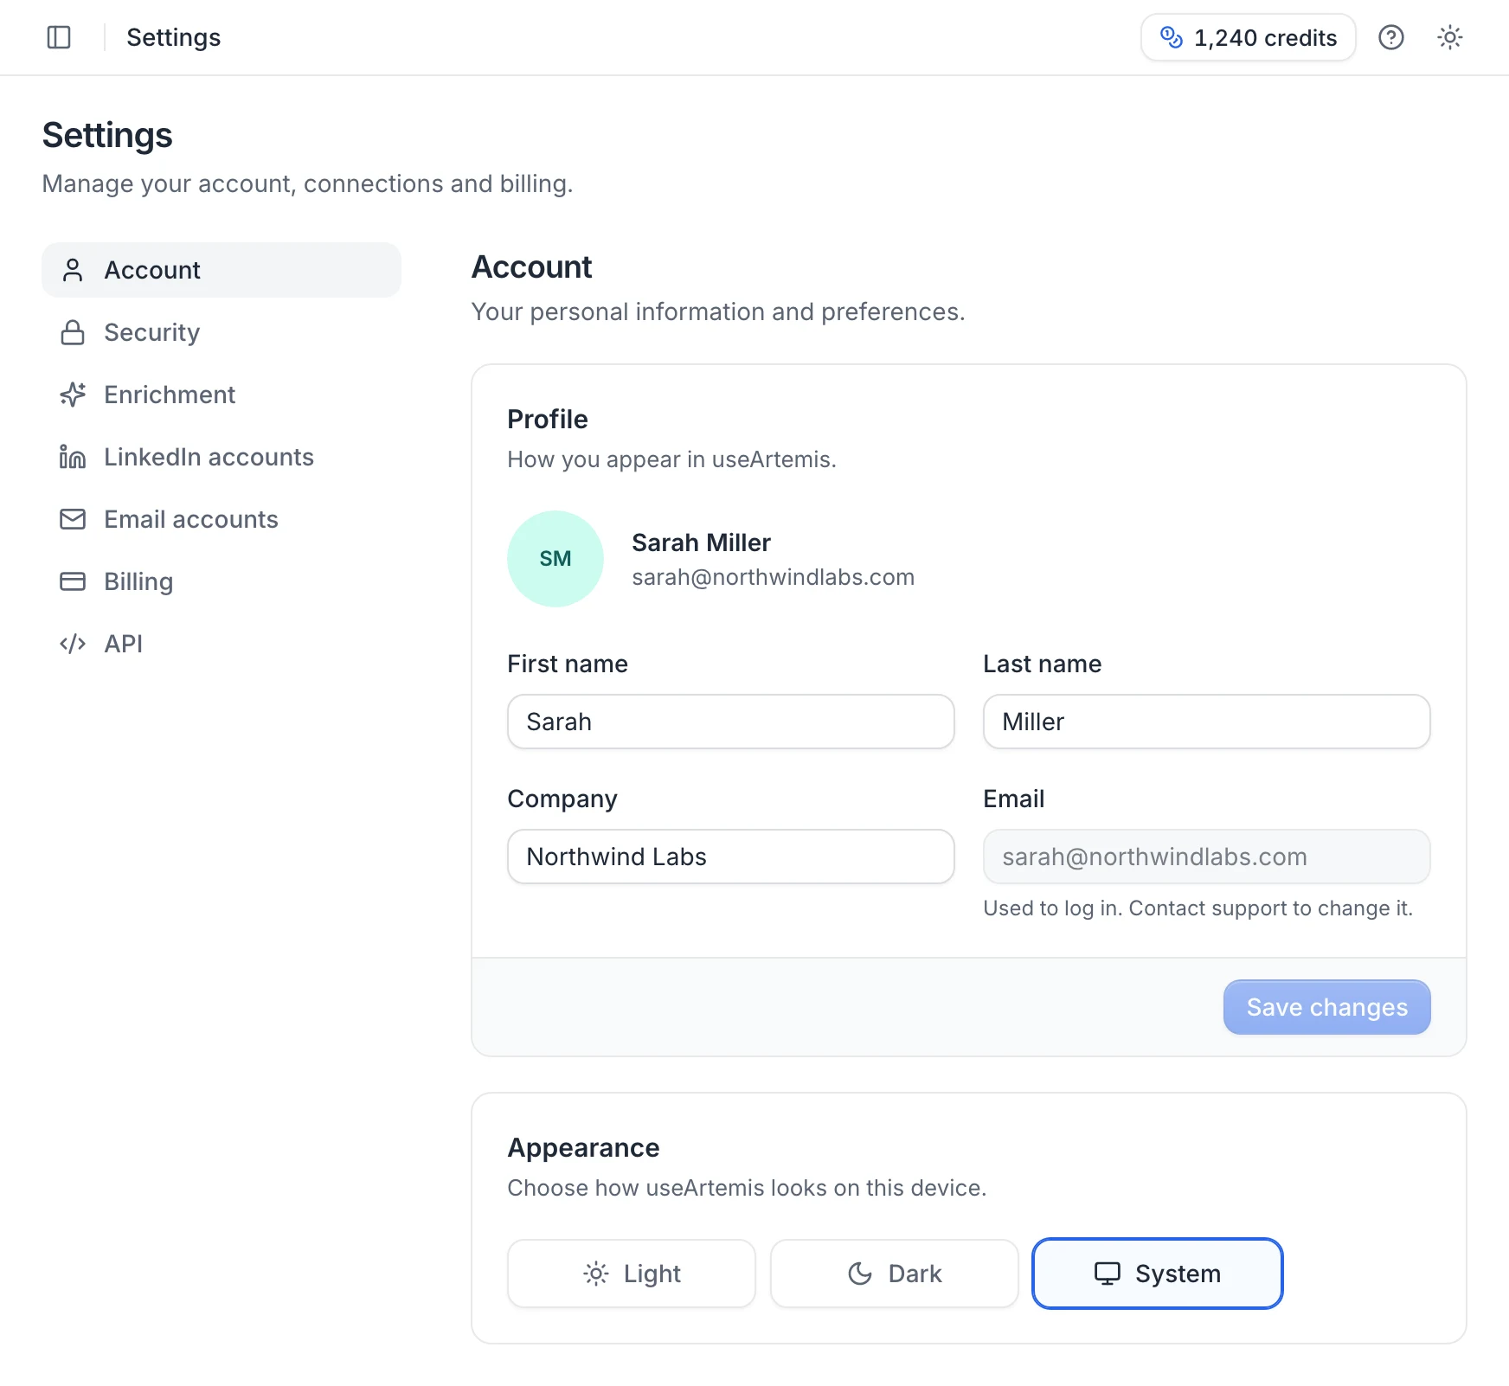View the 1,240 credits balance
Viewport: 1509px width, 1386px height.
point(1249,37)
